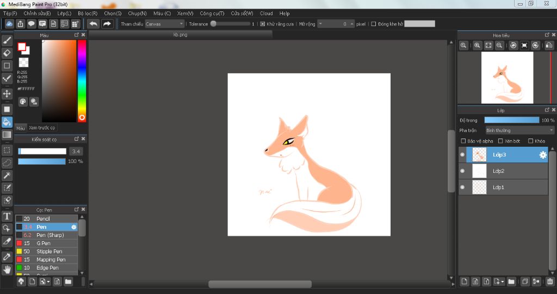Viewport: 557px width, 294px height.
Task: Click zoom out icon in navigator
Action: click(499, 45)
